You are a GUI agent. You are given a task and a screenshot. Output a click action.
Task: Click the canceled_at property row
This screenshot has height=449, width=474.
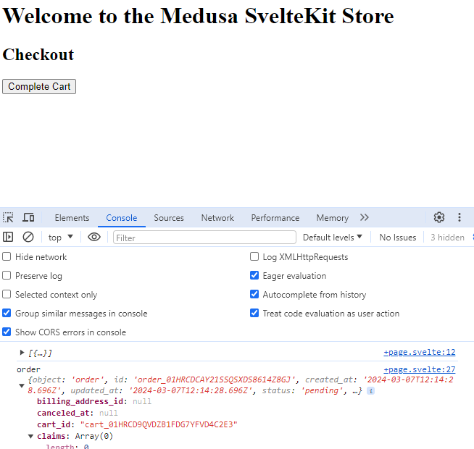[77, 413]
